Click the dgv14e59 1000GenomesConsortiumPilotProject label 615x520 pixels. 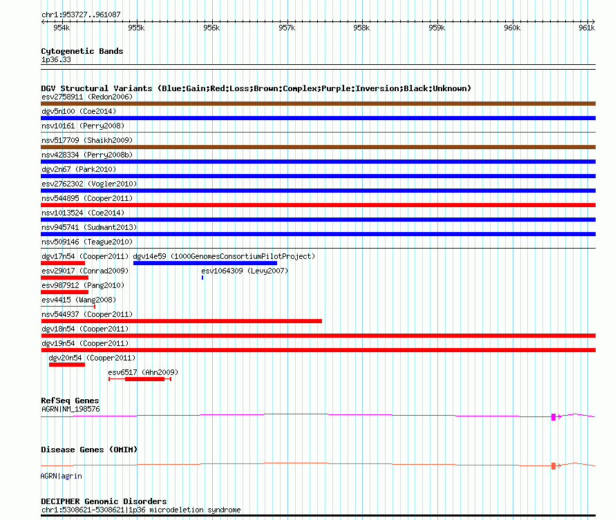coord(224,256)
